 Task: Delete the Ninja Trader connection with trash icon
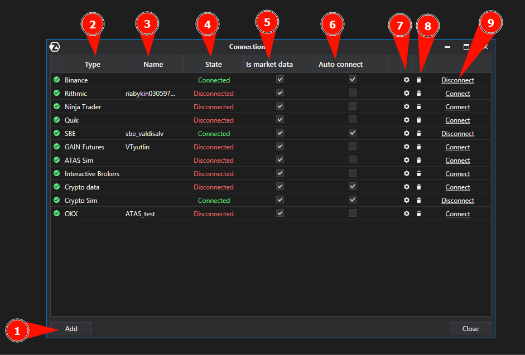(419, 106)
